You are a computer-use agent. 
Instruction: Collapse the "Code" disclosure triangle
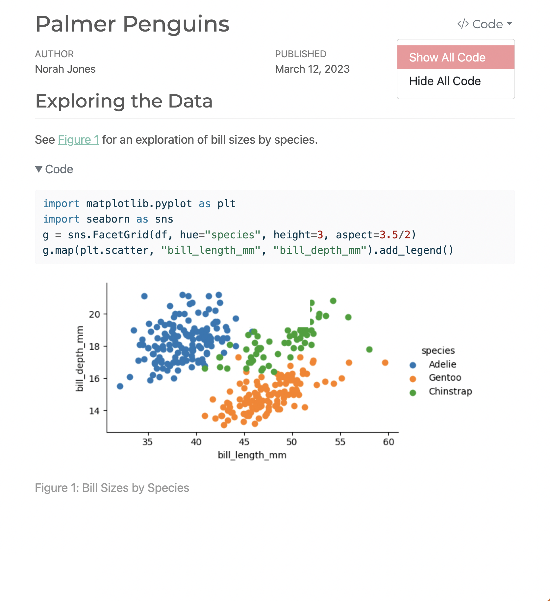39,169
